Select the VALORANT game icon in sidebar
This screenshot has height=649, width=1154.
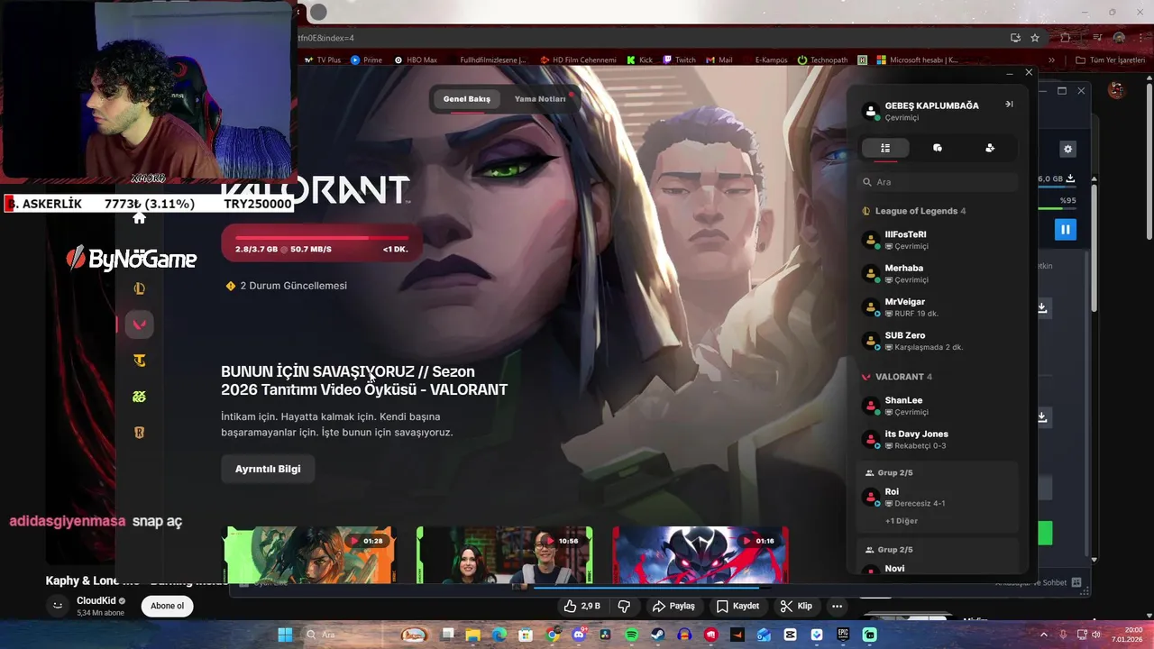coord(139,324)
